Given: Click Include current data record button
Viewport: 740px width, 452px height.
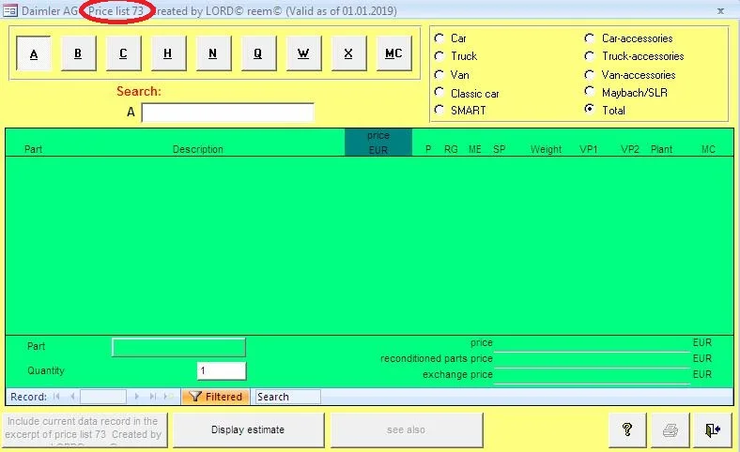Looking at the screenshot, I should [85, 429].
